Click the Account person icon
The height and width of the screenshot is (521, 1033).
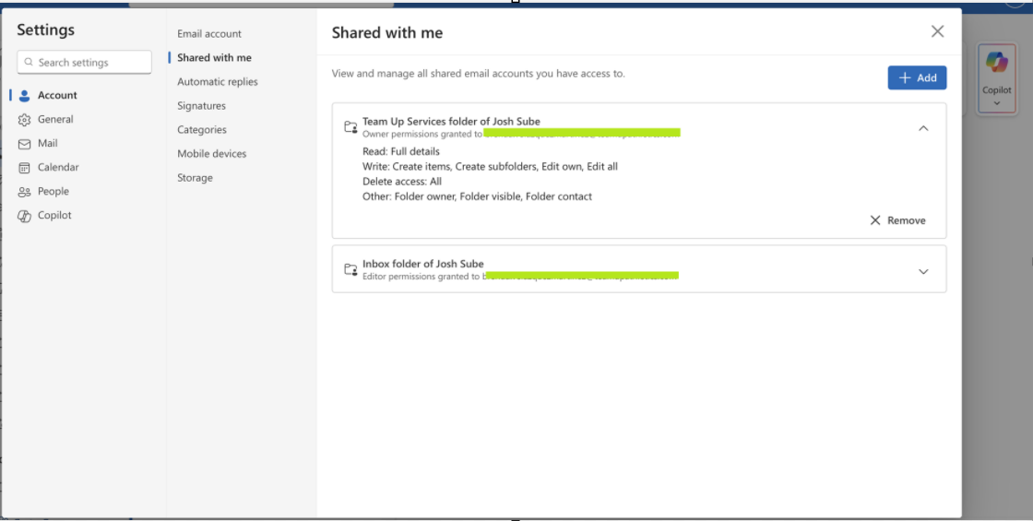coord(25,95)
